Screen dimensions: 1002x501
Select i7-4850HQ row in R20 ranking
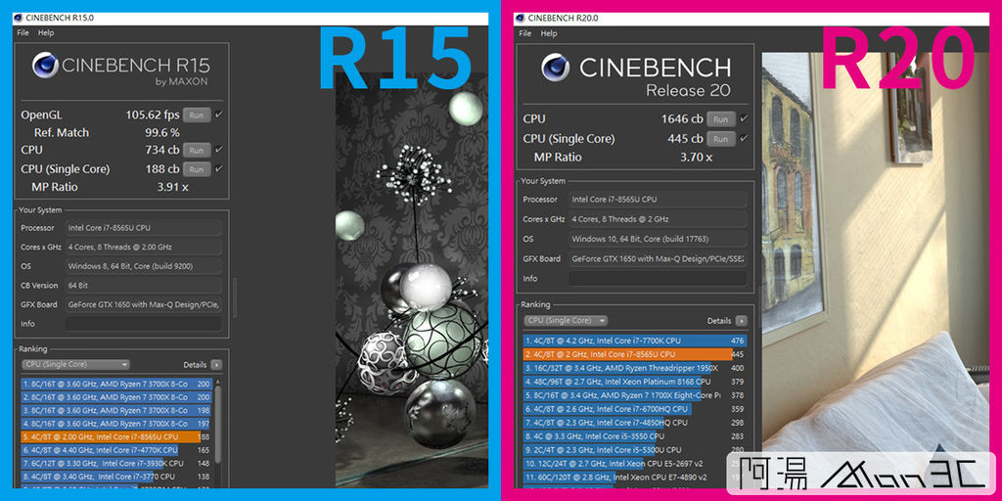(x=634, y=423)
